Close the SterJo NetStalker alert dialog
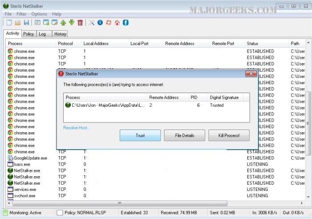Screen dimensions: 312x219 (251, 74)
